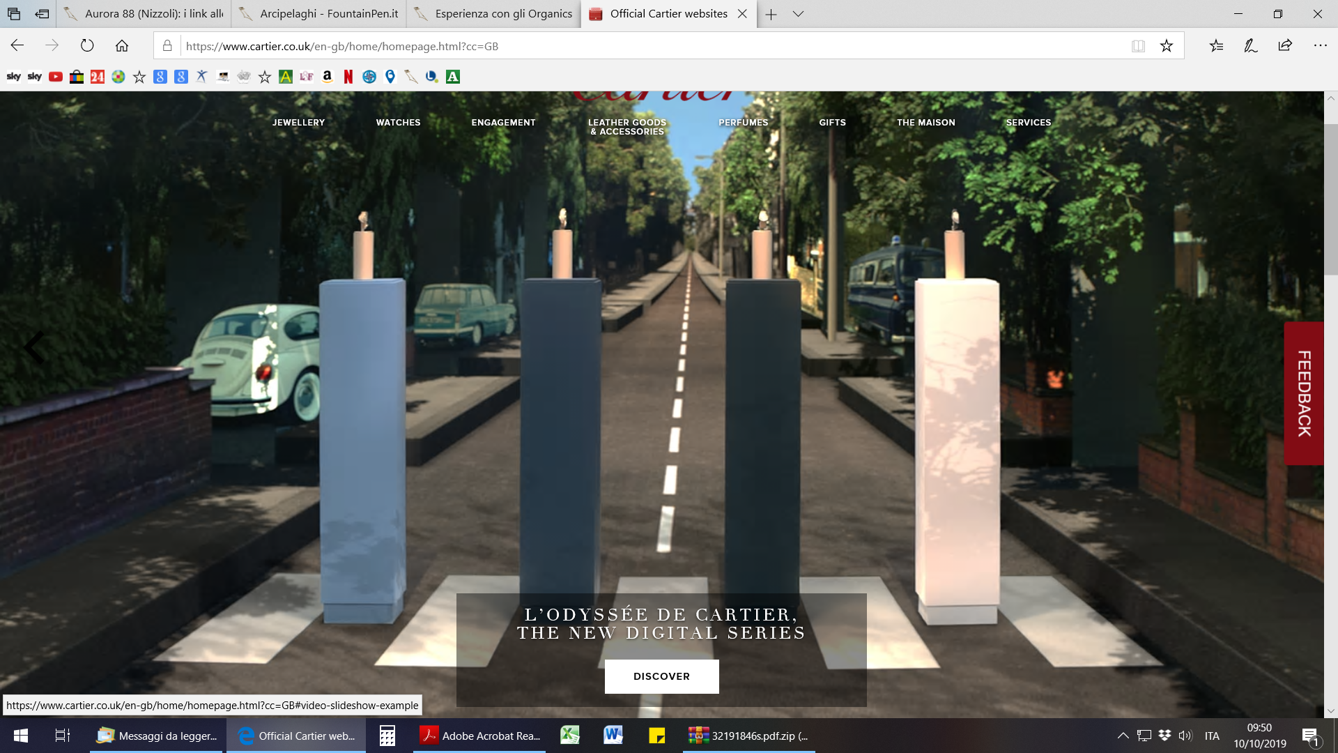The height and width of the screenshot is (753, 1338).
Task: Open the Favorites hub icon
Action: [1216, 46]
